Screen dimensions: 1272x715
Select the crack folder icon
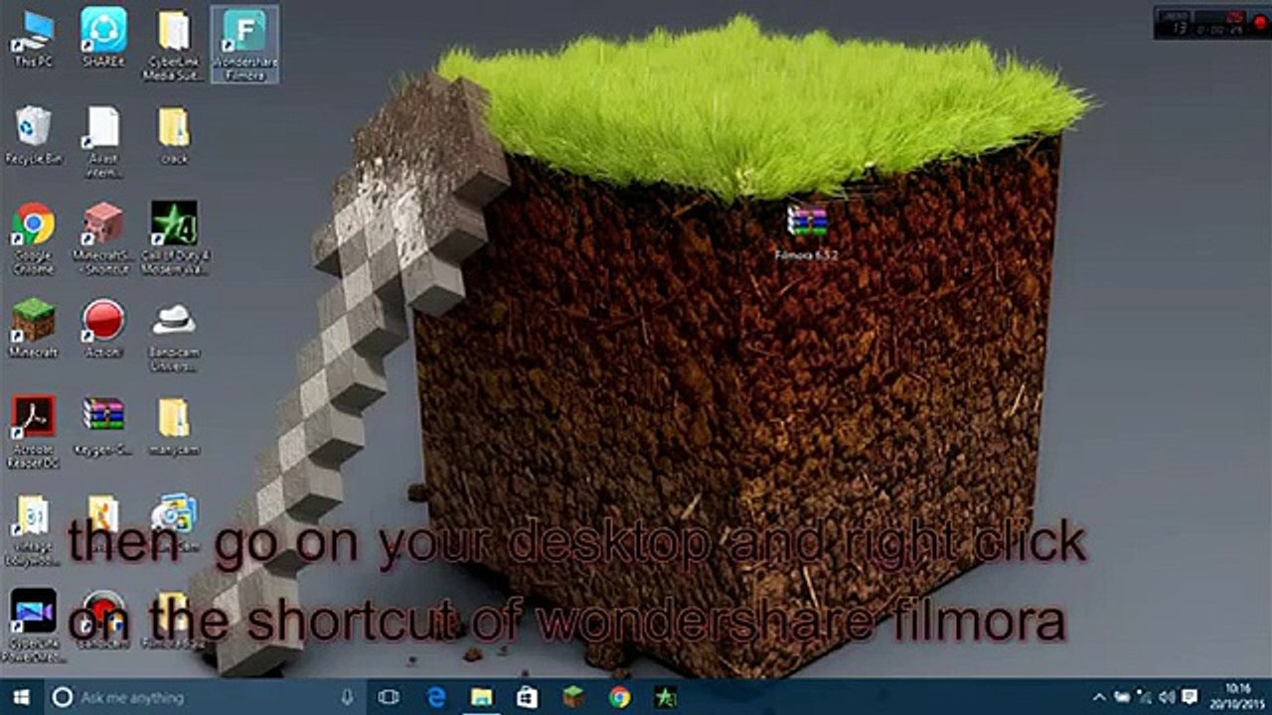[x=174, y=135]
